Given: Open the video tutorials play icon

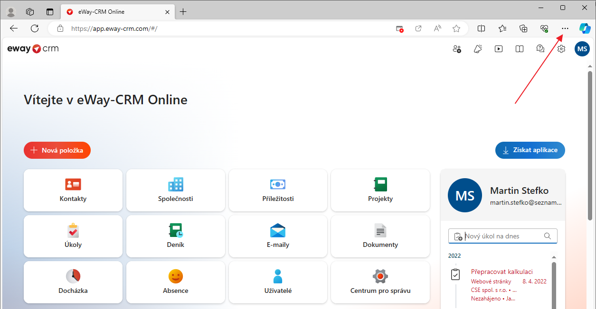Looking at the screenshot, I should coord(499,49).
